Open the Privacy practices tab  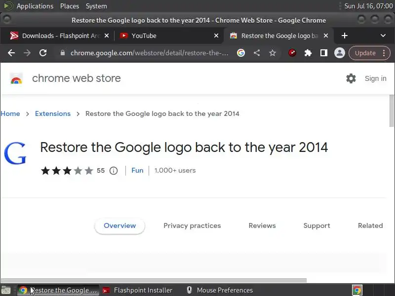(x=192, y=226)
